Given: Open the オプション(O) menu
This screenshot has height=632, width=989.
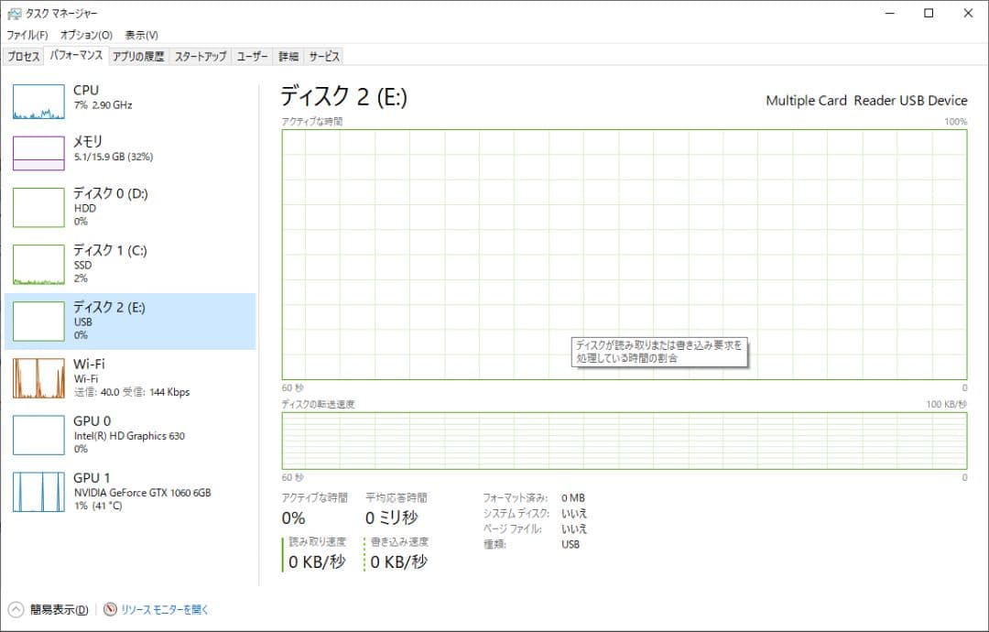Looking at the screenshot, I should tap(86, 35).
